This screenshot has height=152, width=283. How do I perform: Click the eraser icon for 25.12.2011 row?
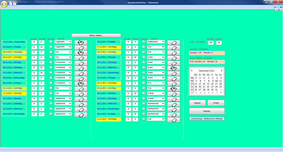[x=174, y=89]
